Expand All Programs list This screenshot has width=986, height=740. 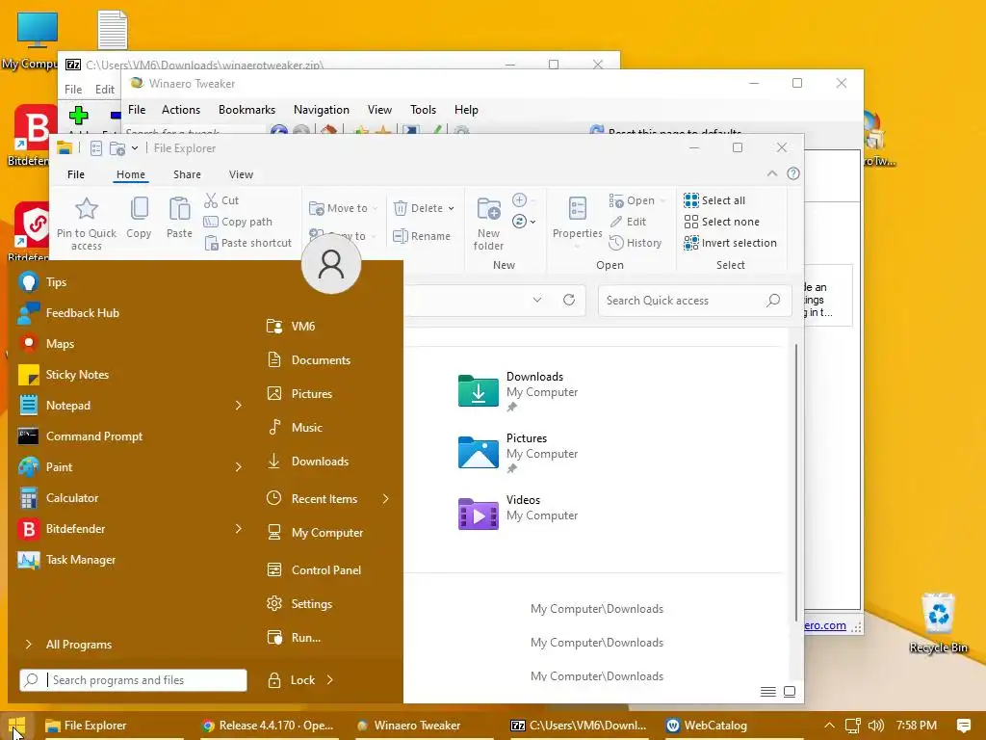(68, 645)
